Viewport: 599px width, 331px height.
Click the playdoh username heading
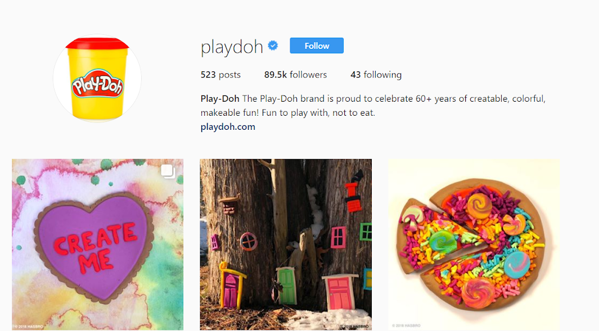click(x=232, y=47)
